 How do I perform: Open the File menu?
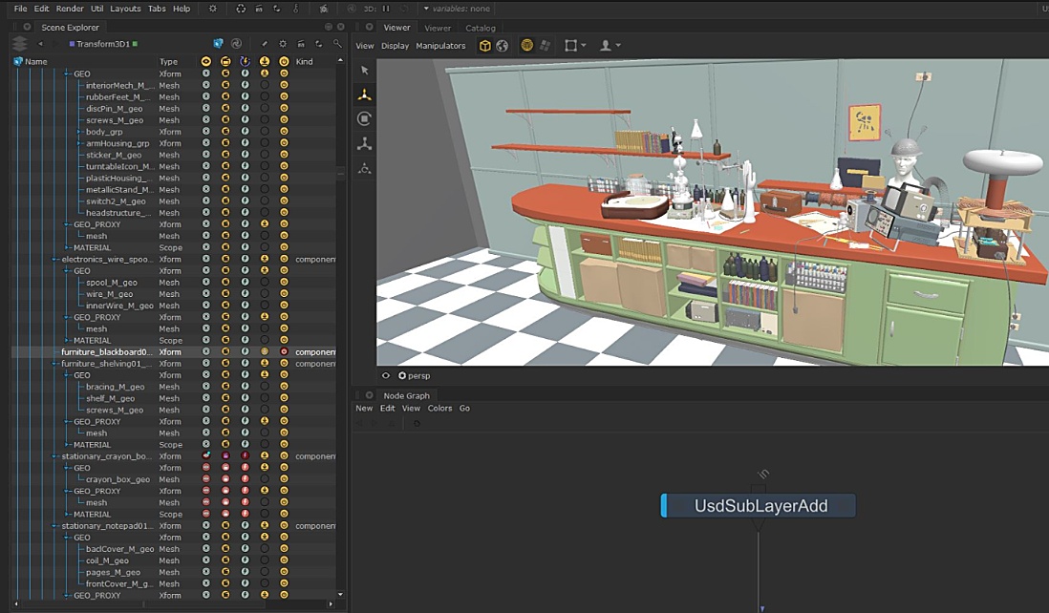pos(21,9)
